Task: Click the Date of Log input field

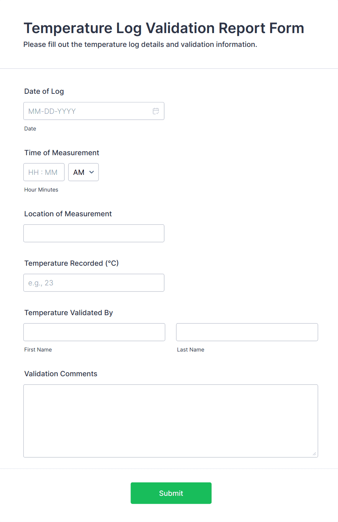Action: pyautogui.click(x=87, y=111)
